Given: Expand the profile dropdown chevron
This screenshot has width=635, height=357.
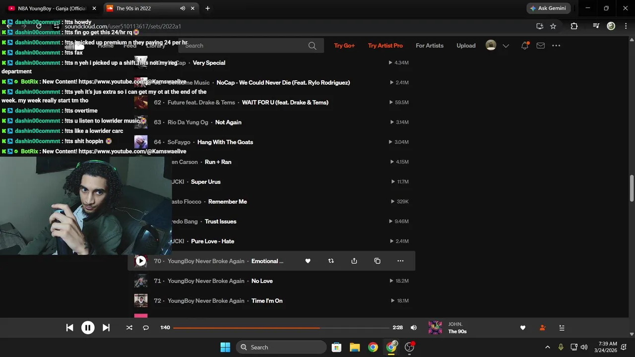Looking at the screenshot, I should 506,46.
